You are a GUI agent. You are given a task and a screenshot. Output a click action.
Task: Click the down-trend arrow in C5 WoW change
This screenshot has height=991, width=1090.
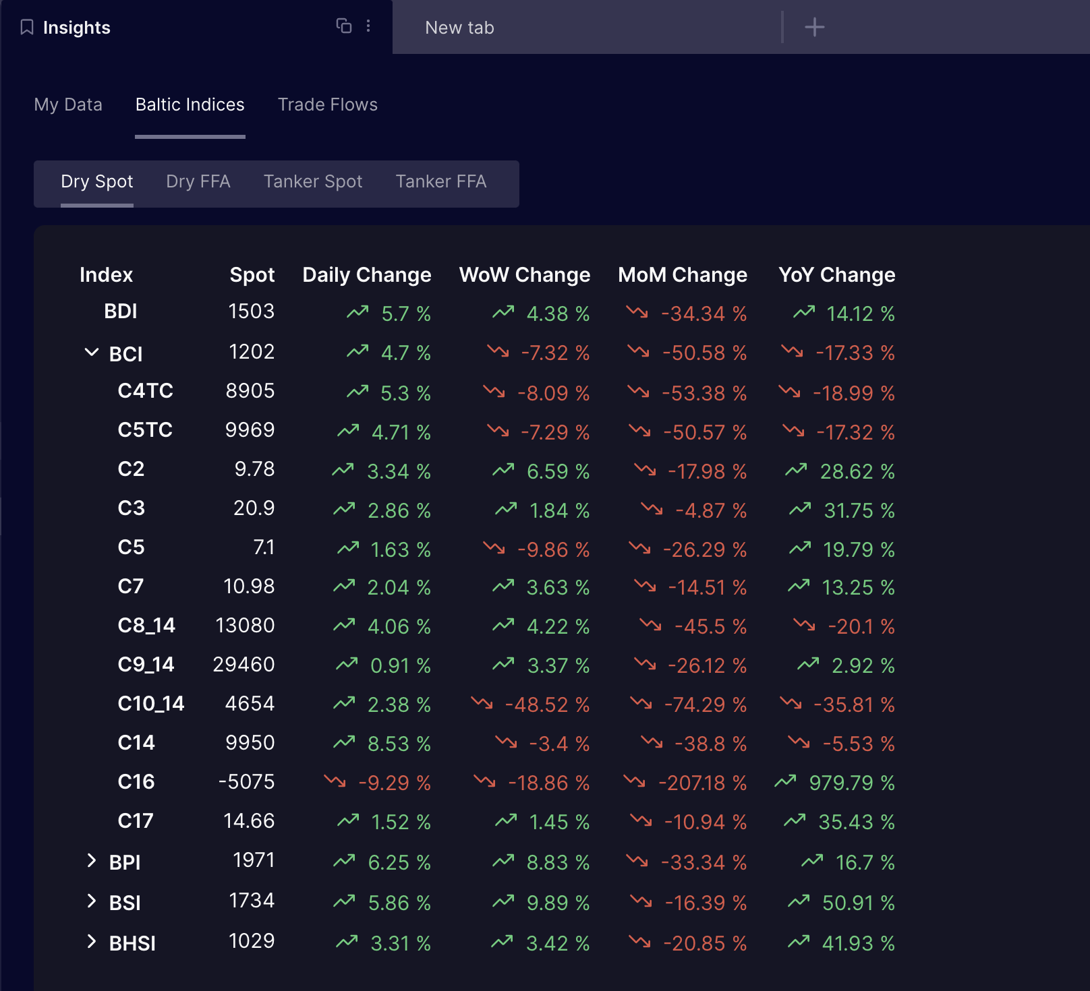494,548
